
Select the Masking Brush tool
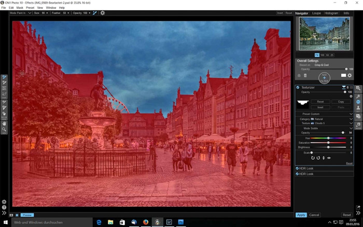pos(4,77)
